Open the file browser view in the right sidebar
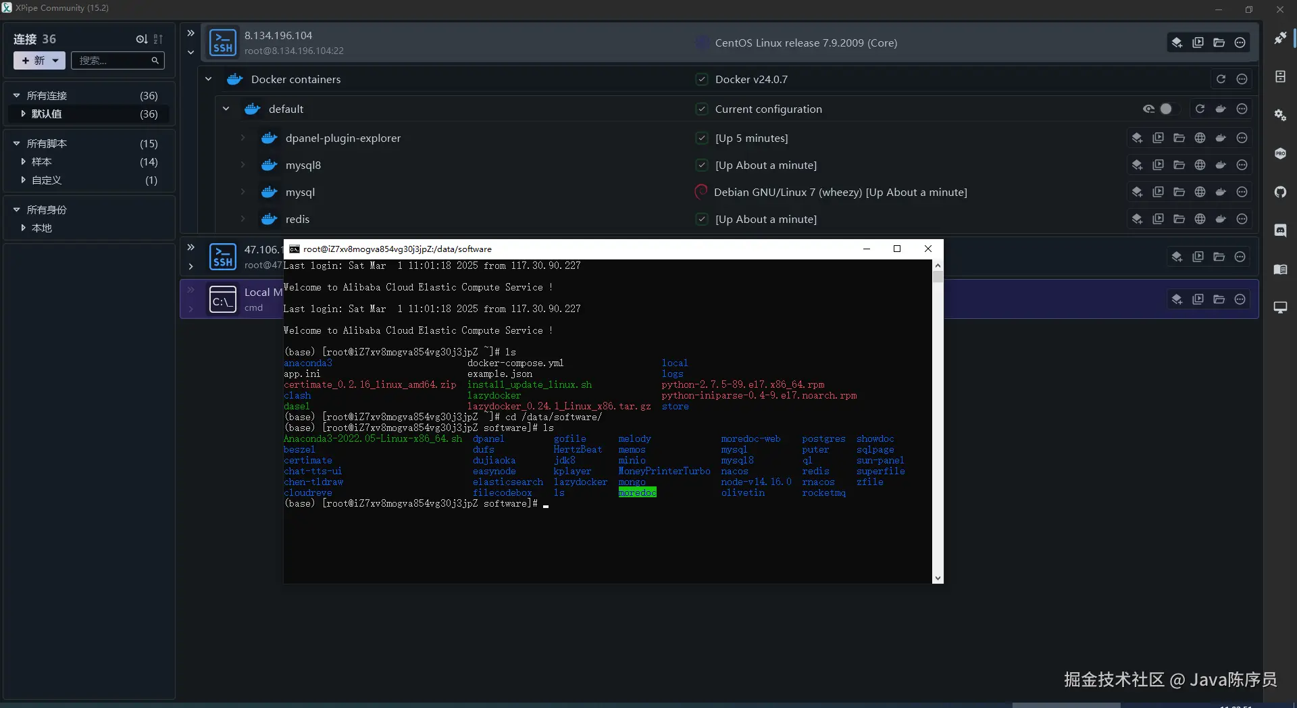The width and height of the screenshot is (1297, 708). [1280, 76]
